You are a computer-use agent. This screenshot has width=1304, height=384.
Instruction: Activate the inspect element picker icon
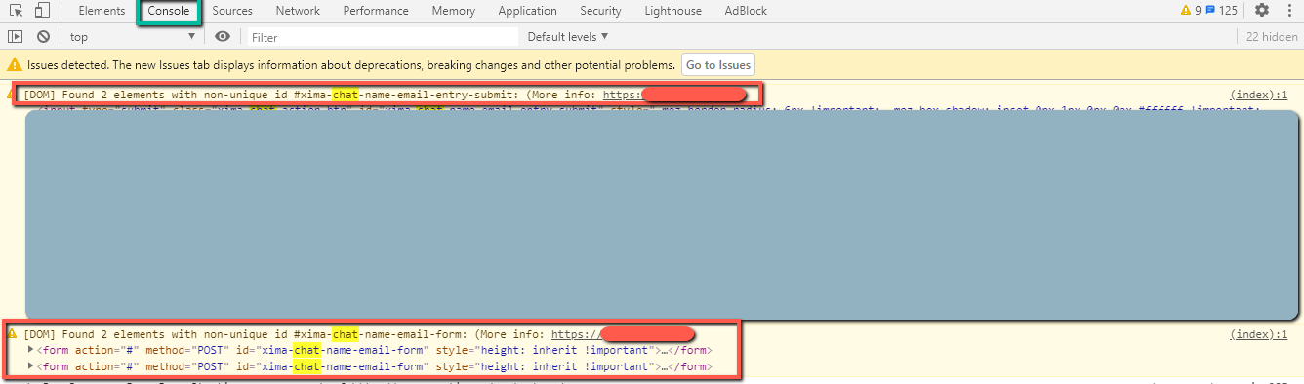17,11
